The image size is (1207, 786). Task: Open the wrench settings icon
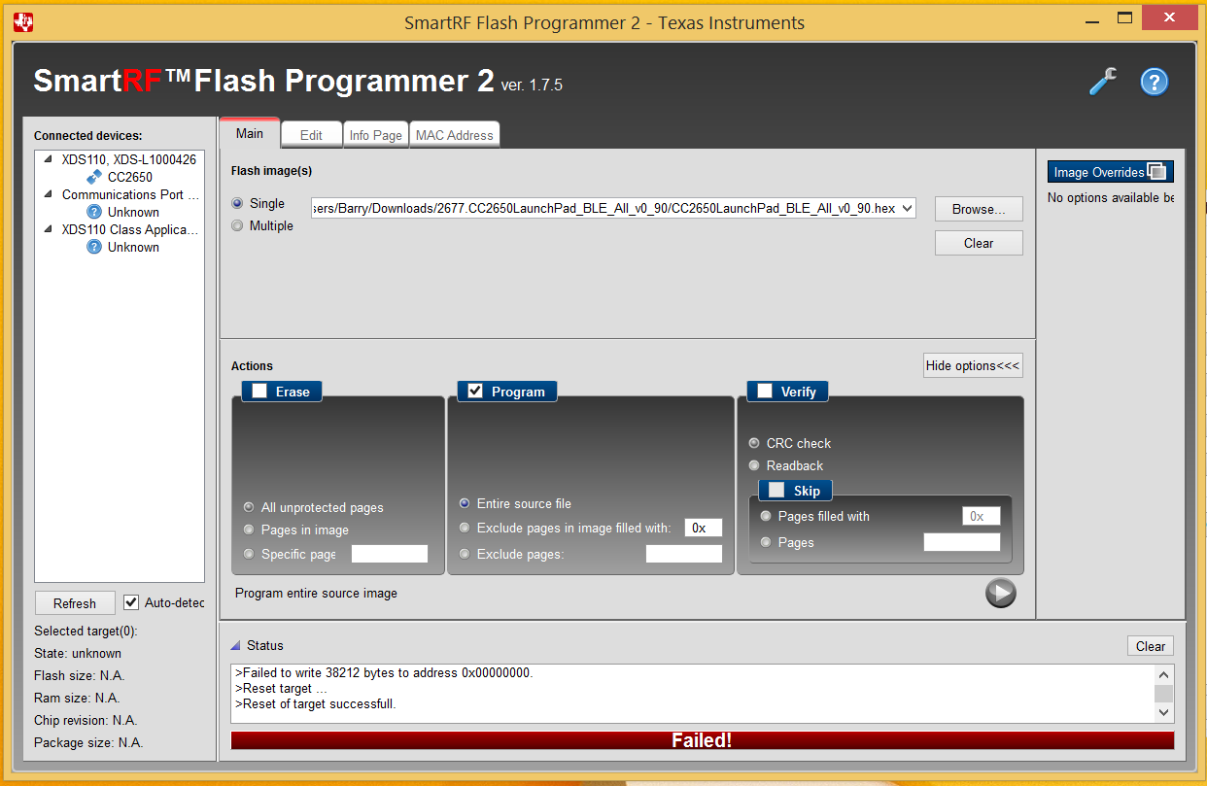pyautogui.click(x=1103, y=82)
